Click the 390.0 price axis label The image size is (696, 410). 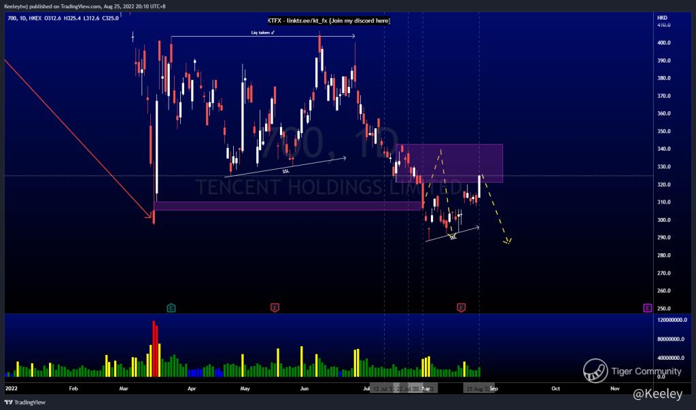coord(664,60)
